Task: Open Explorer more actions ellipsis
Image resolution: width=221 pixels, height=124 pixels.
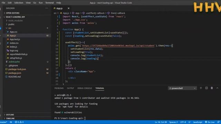Action: pos(47,8)
